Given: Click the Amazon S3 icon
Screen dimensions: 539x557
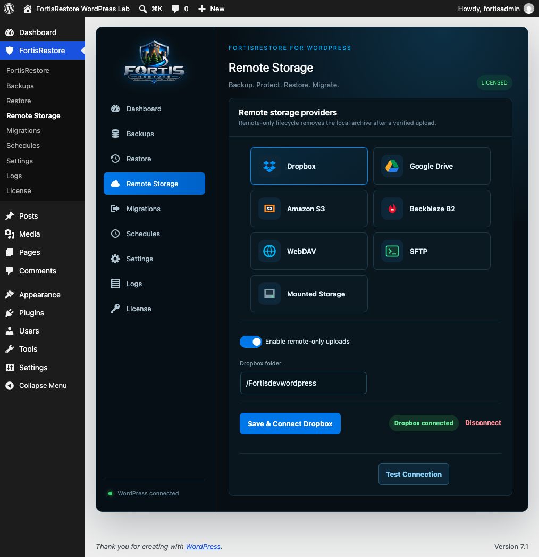Looking at the screenshot, I should pyautogui.click(x=269, y=209).
